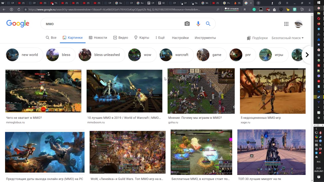The height and width of the screenshot is (182, 324).
Task: Filter by the "игры" chip
Action: (273, 55)
